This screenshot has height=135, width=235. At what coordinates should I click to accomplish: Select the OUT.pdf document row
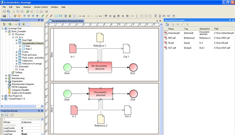(x=199, y=48)
